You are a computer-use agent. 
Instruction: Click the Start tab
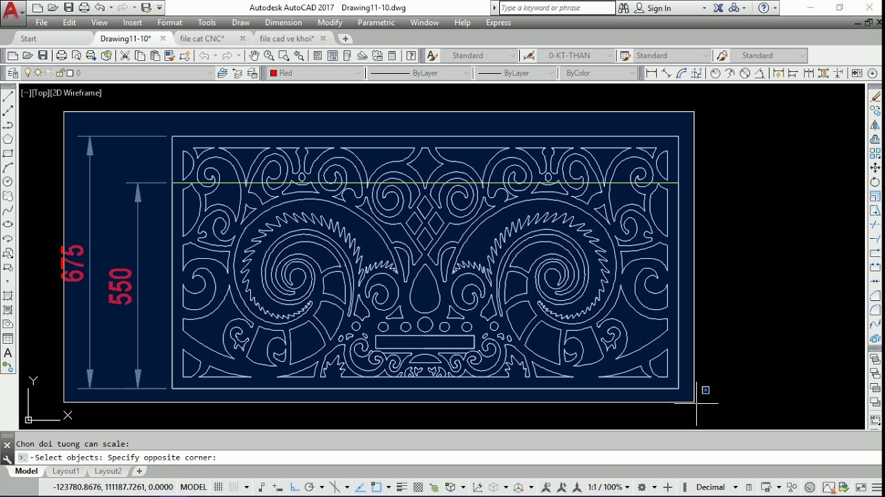click(28, 39)
